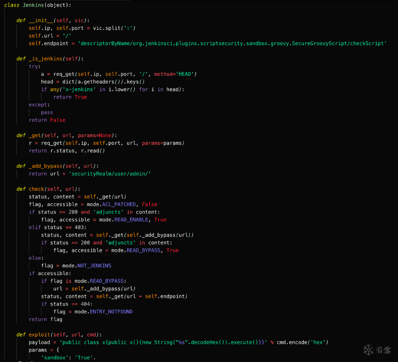The height and width of the screenshot is (362, 398).
Task: Click the 'securityRealm/user/admin/' string
Action: pyautogui.click(x=110, y=174)
